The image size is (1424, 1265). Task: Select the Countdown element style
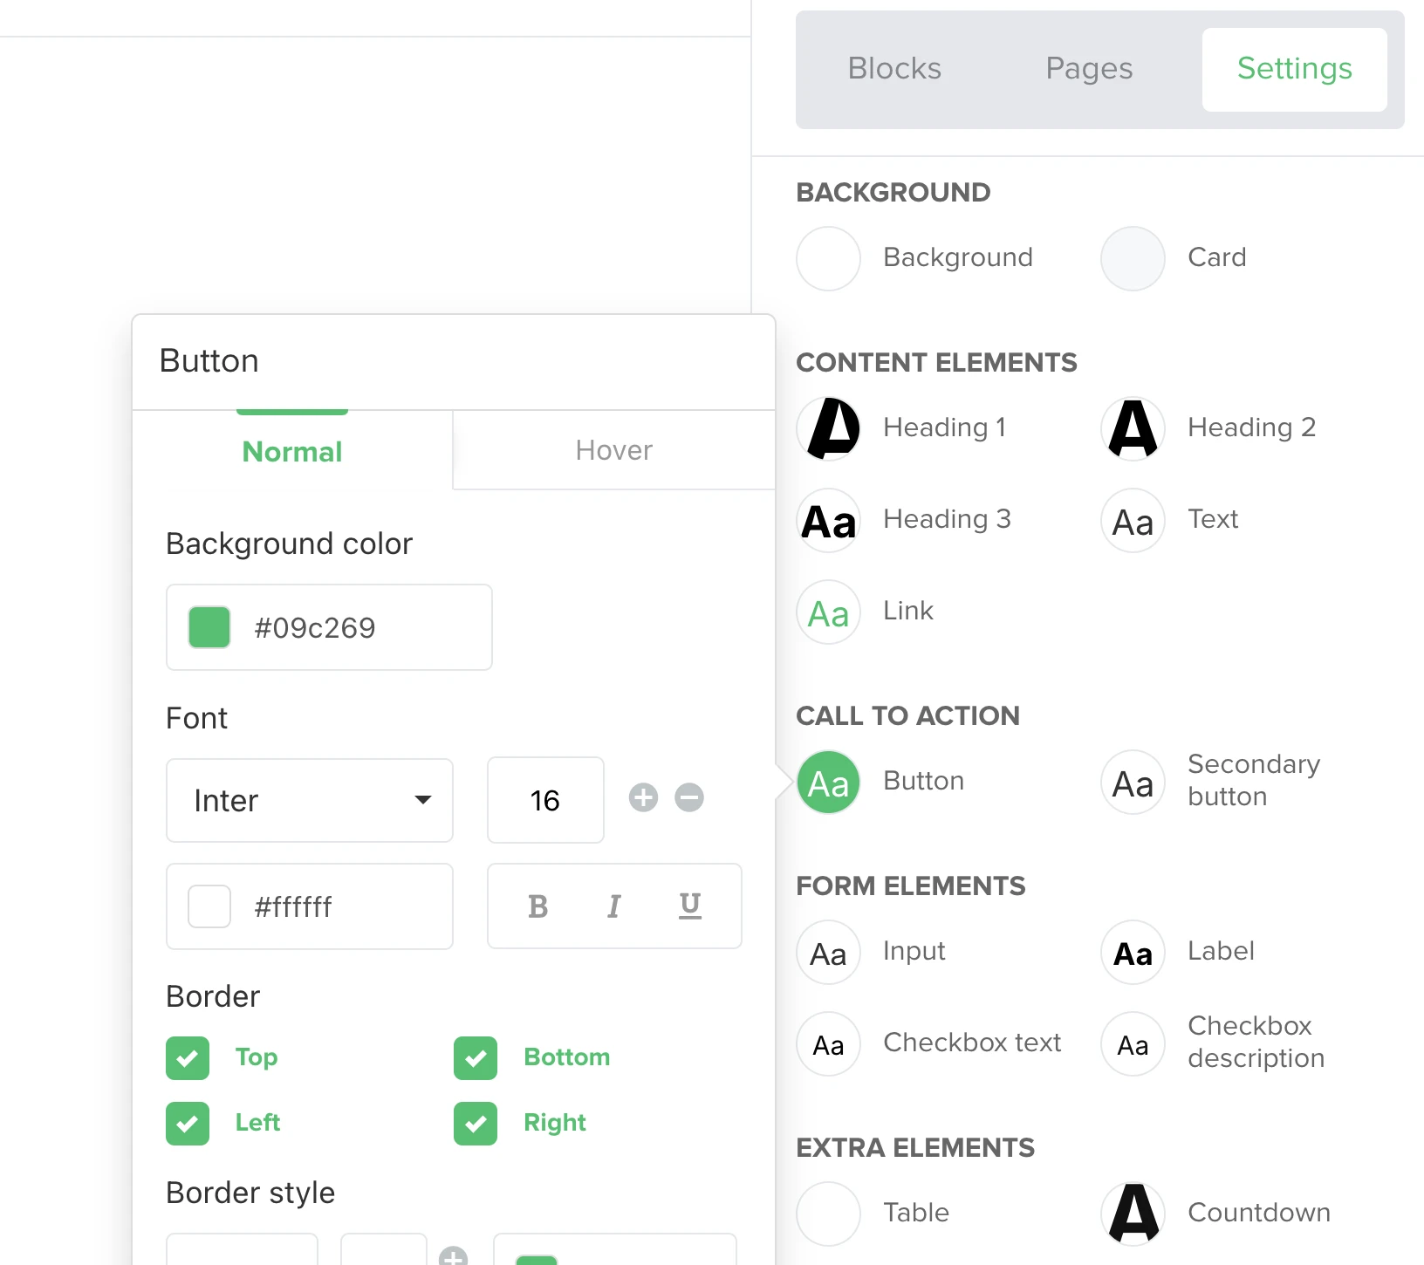(1133, 1213)
